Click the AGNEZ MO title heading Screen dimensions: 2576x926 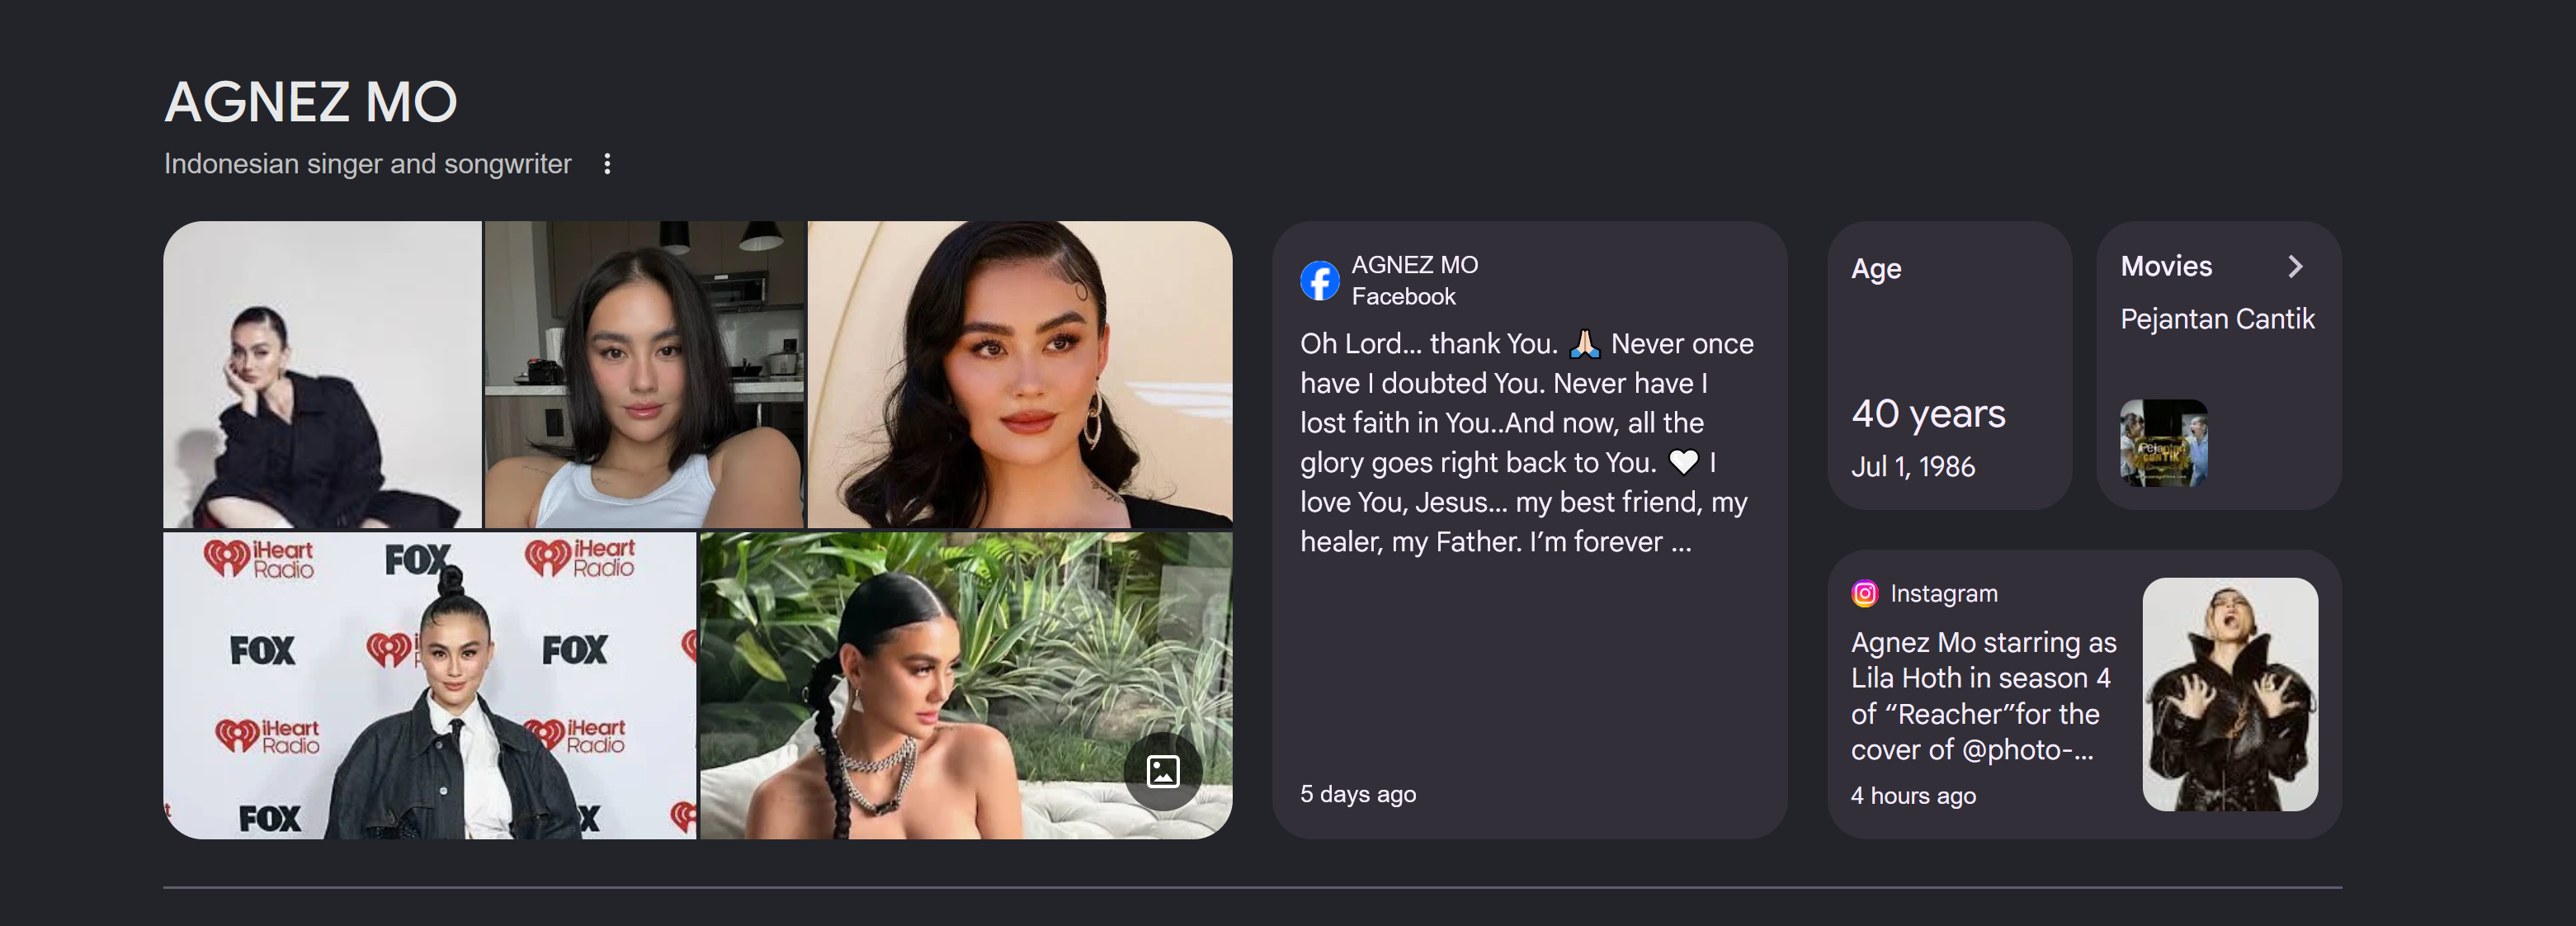pos(311,102)
